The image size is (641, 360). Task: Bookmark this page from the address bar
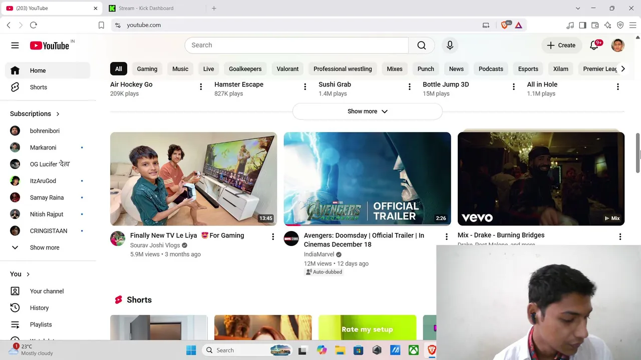(x=101, y=25)
